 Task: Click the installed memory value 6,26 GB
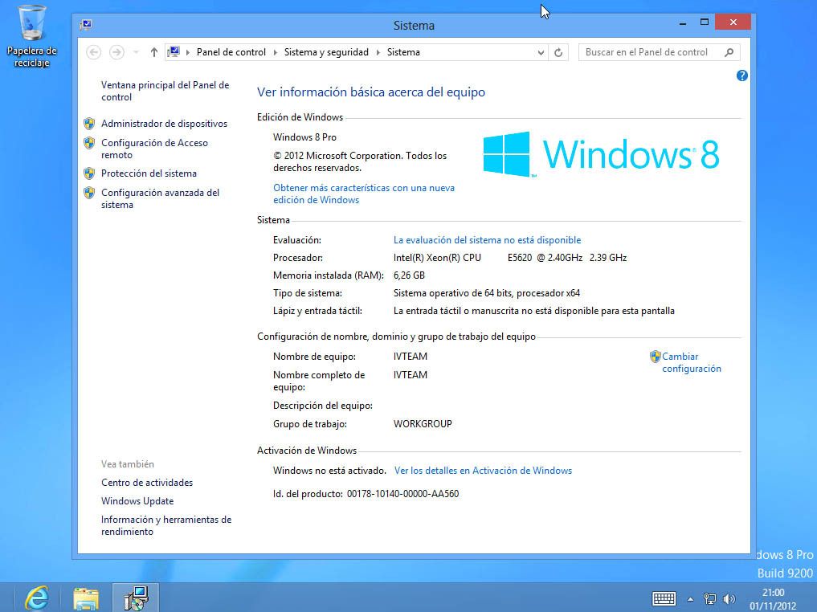(409, 275)
